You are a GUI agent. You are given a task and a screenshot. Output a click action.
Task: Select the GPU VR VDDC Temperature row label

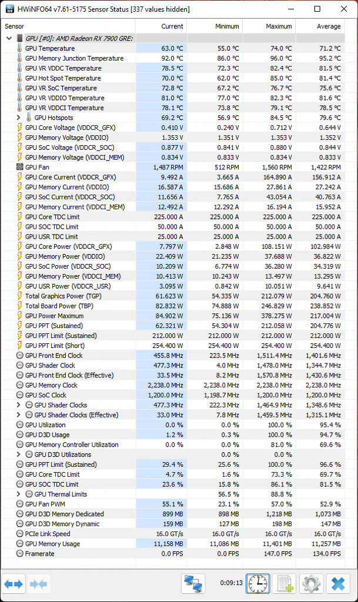(63, 68)
